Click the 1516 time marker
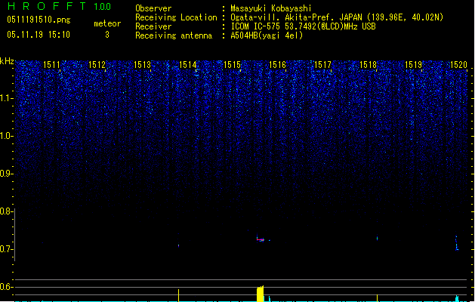This screenshot has width=475, height=302. click(x=277, y=65)
